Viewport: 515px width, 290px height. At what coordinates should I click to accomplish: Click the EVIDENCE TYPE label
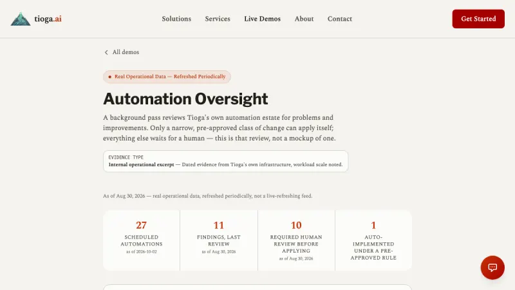[126, 157]
